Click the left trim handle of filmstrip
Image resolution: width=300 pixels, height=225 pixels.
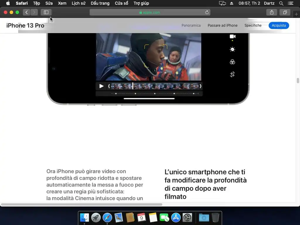109,86
